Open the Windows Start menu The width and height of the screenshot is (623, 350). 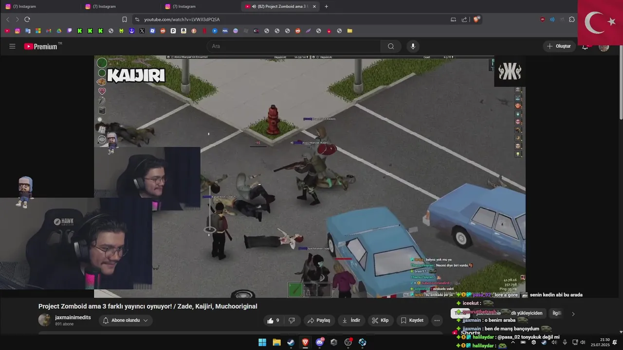(262, 342)
